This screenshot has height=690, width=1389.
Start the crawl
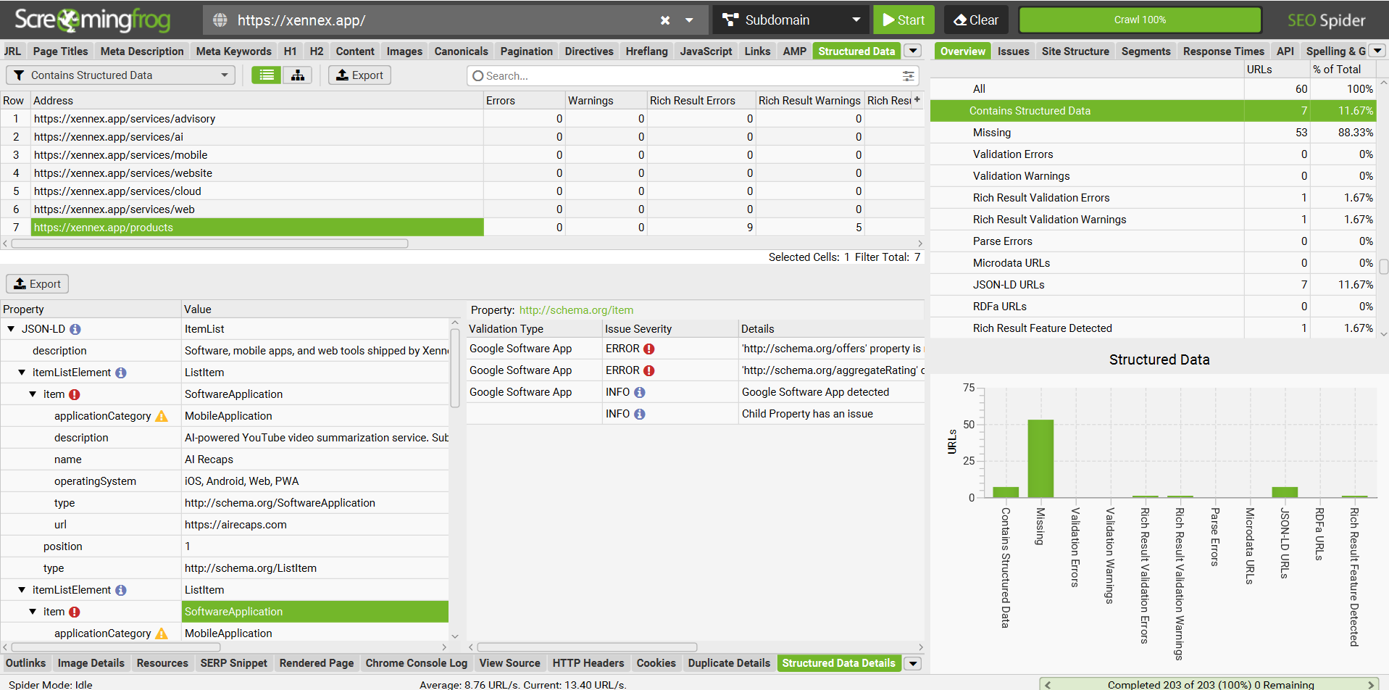pyautogui.click(x=904, y=20)
